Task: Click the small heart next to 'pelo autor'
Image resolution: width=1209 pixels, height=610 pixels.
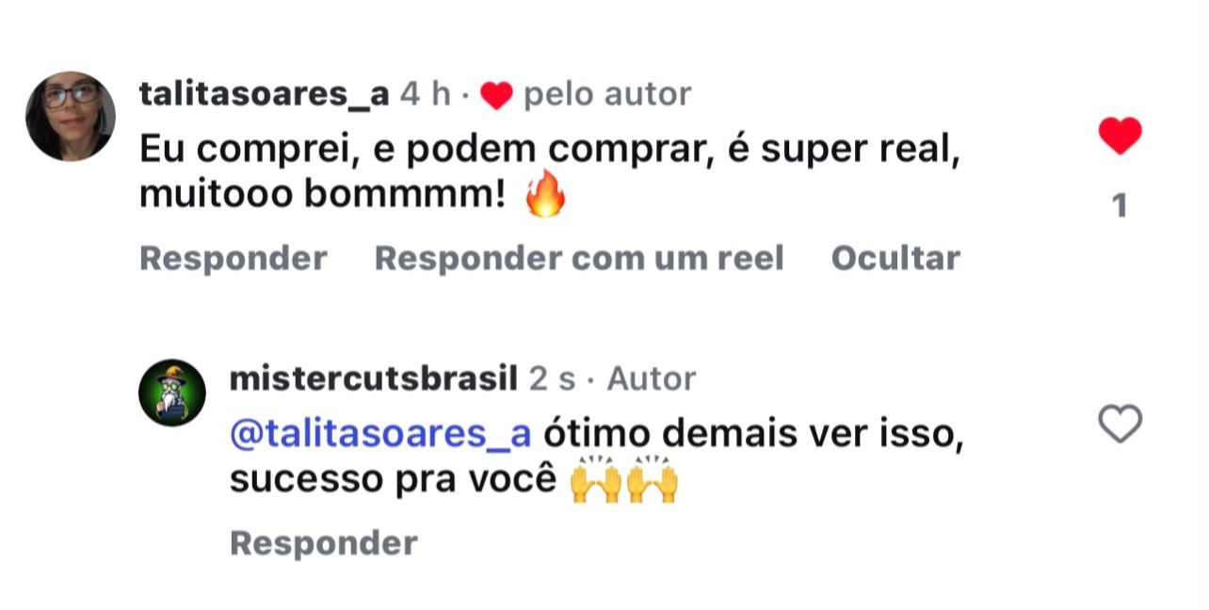Action: pos(496,95)
